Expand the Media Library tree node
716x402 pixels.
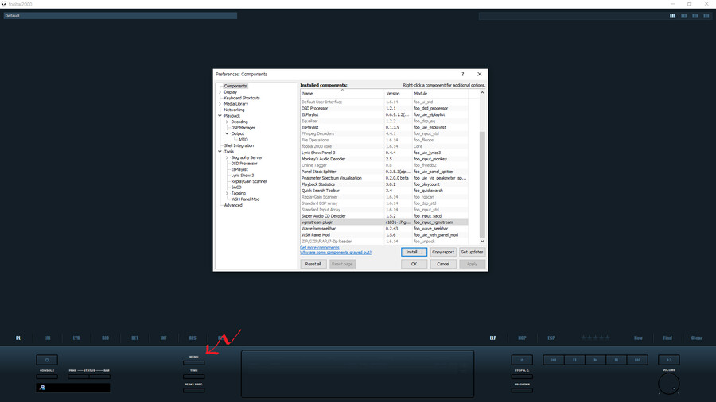coord(220,104)
